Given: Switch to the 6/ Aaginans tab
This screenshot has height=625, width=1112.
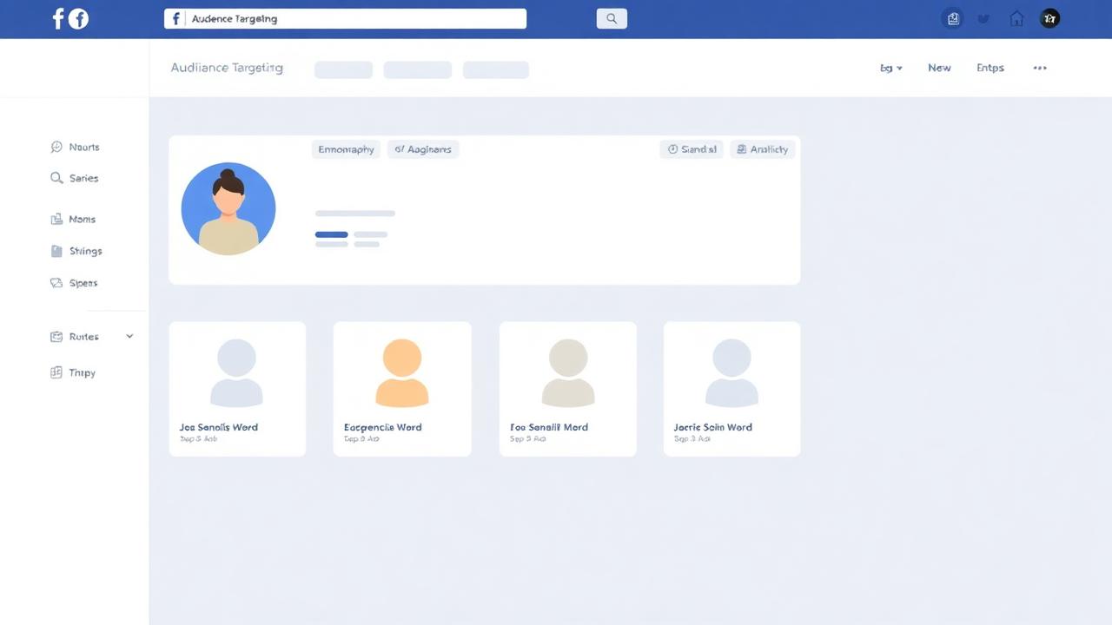Looking at the screenshot, I should (423, 149).
